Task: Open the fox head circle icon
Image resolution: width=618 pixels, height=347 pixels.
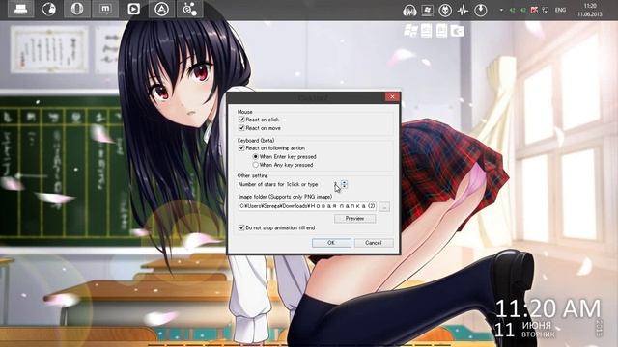Action: [445, 11]
